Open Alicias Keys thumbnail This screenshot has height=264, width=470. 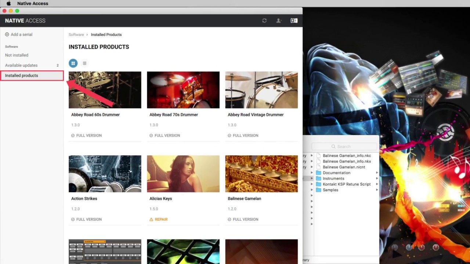click(183, 174)
